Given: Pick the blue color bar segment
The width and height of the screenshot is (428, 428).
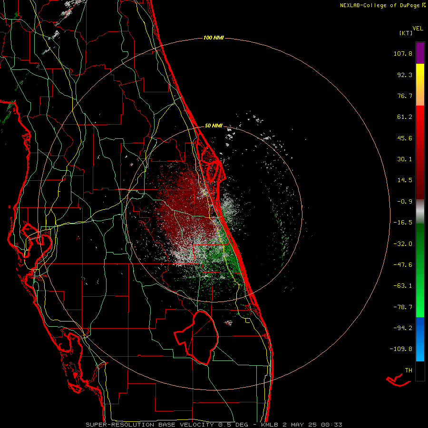Looking at the screenshot, I should pos(420,339).
